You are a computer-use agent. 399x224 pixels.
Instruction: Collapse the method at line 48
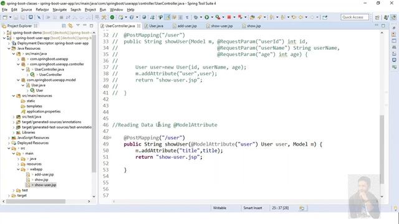tap(110, 138)
